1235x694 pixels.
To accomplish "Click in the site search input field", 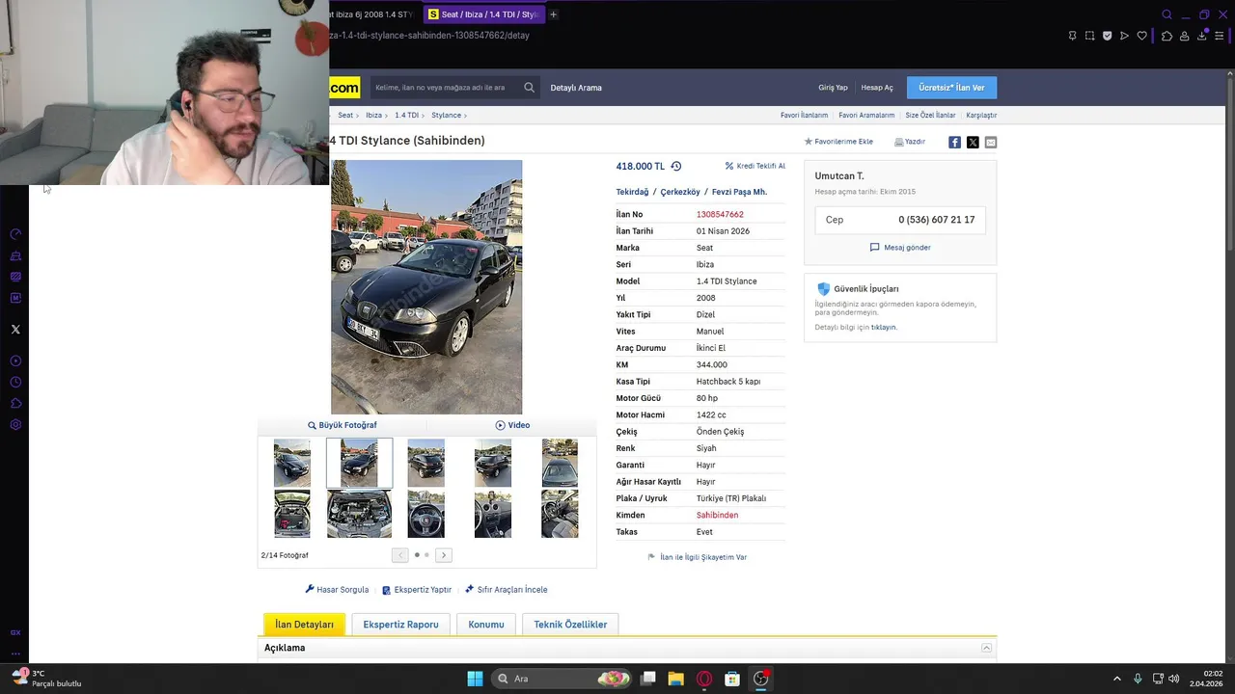I will tap(444, 88).
